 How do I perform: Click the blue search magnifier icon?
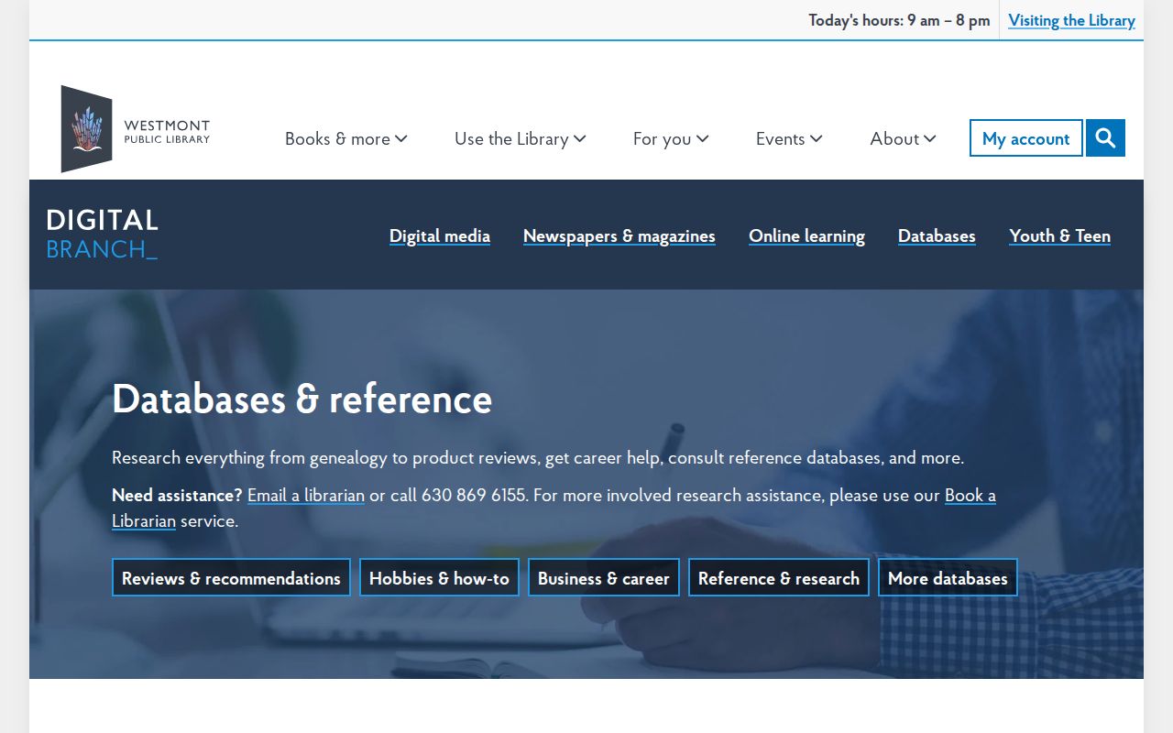tap(1105, 138)
